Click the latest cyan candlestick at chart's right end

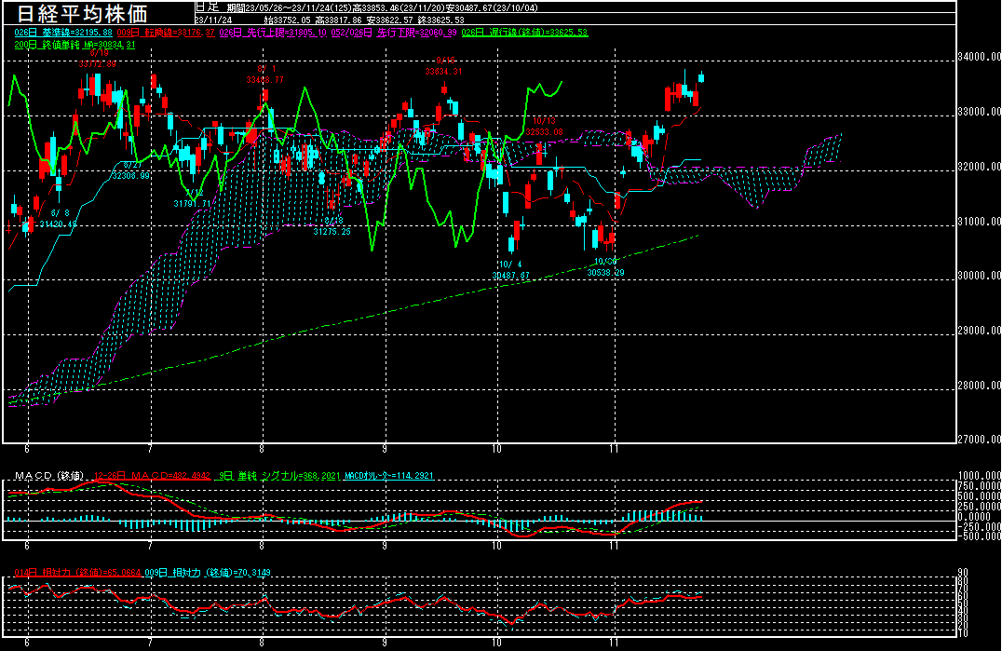click(701, 77)
